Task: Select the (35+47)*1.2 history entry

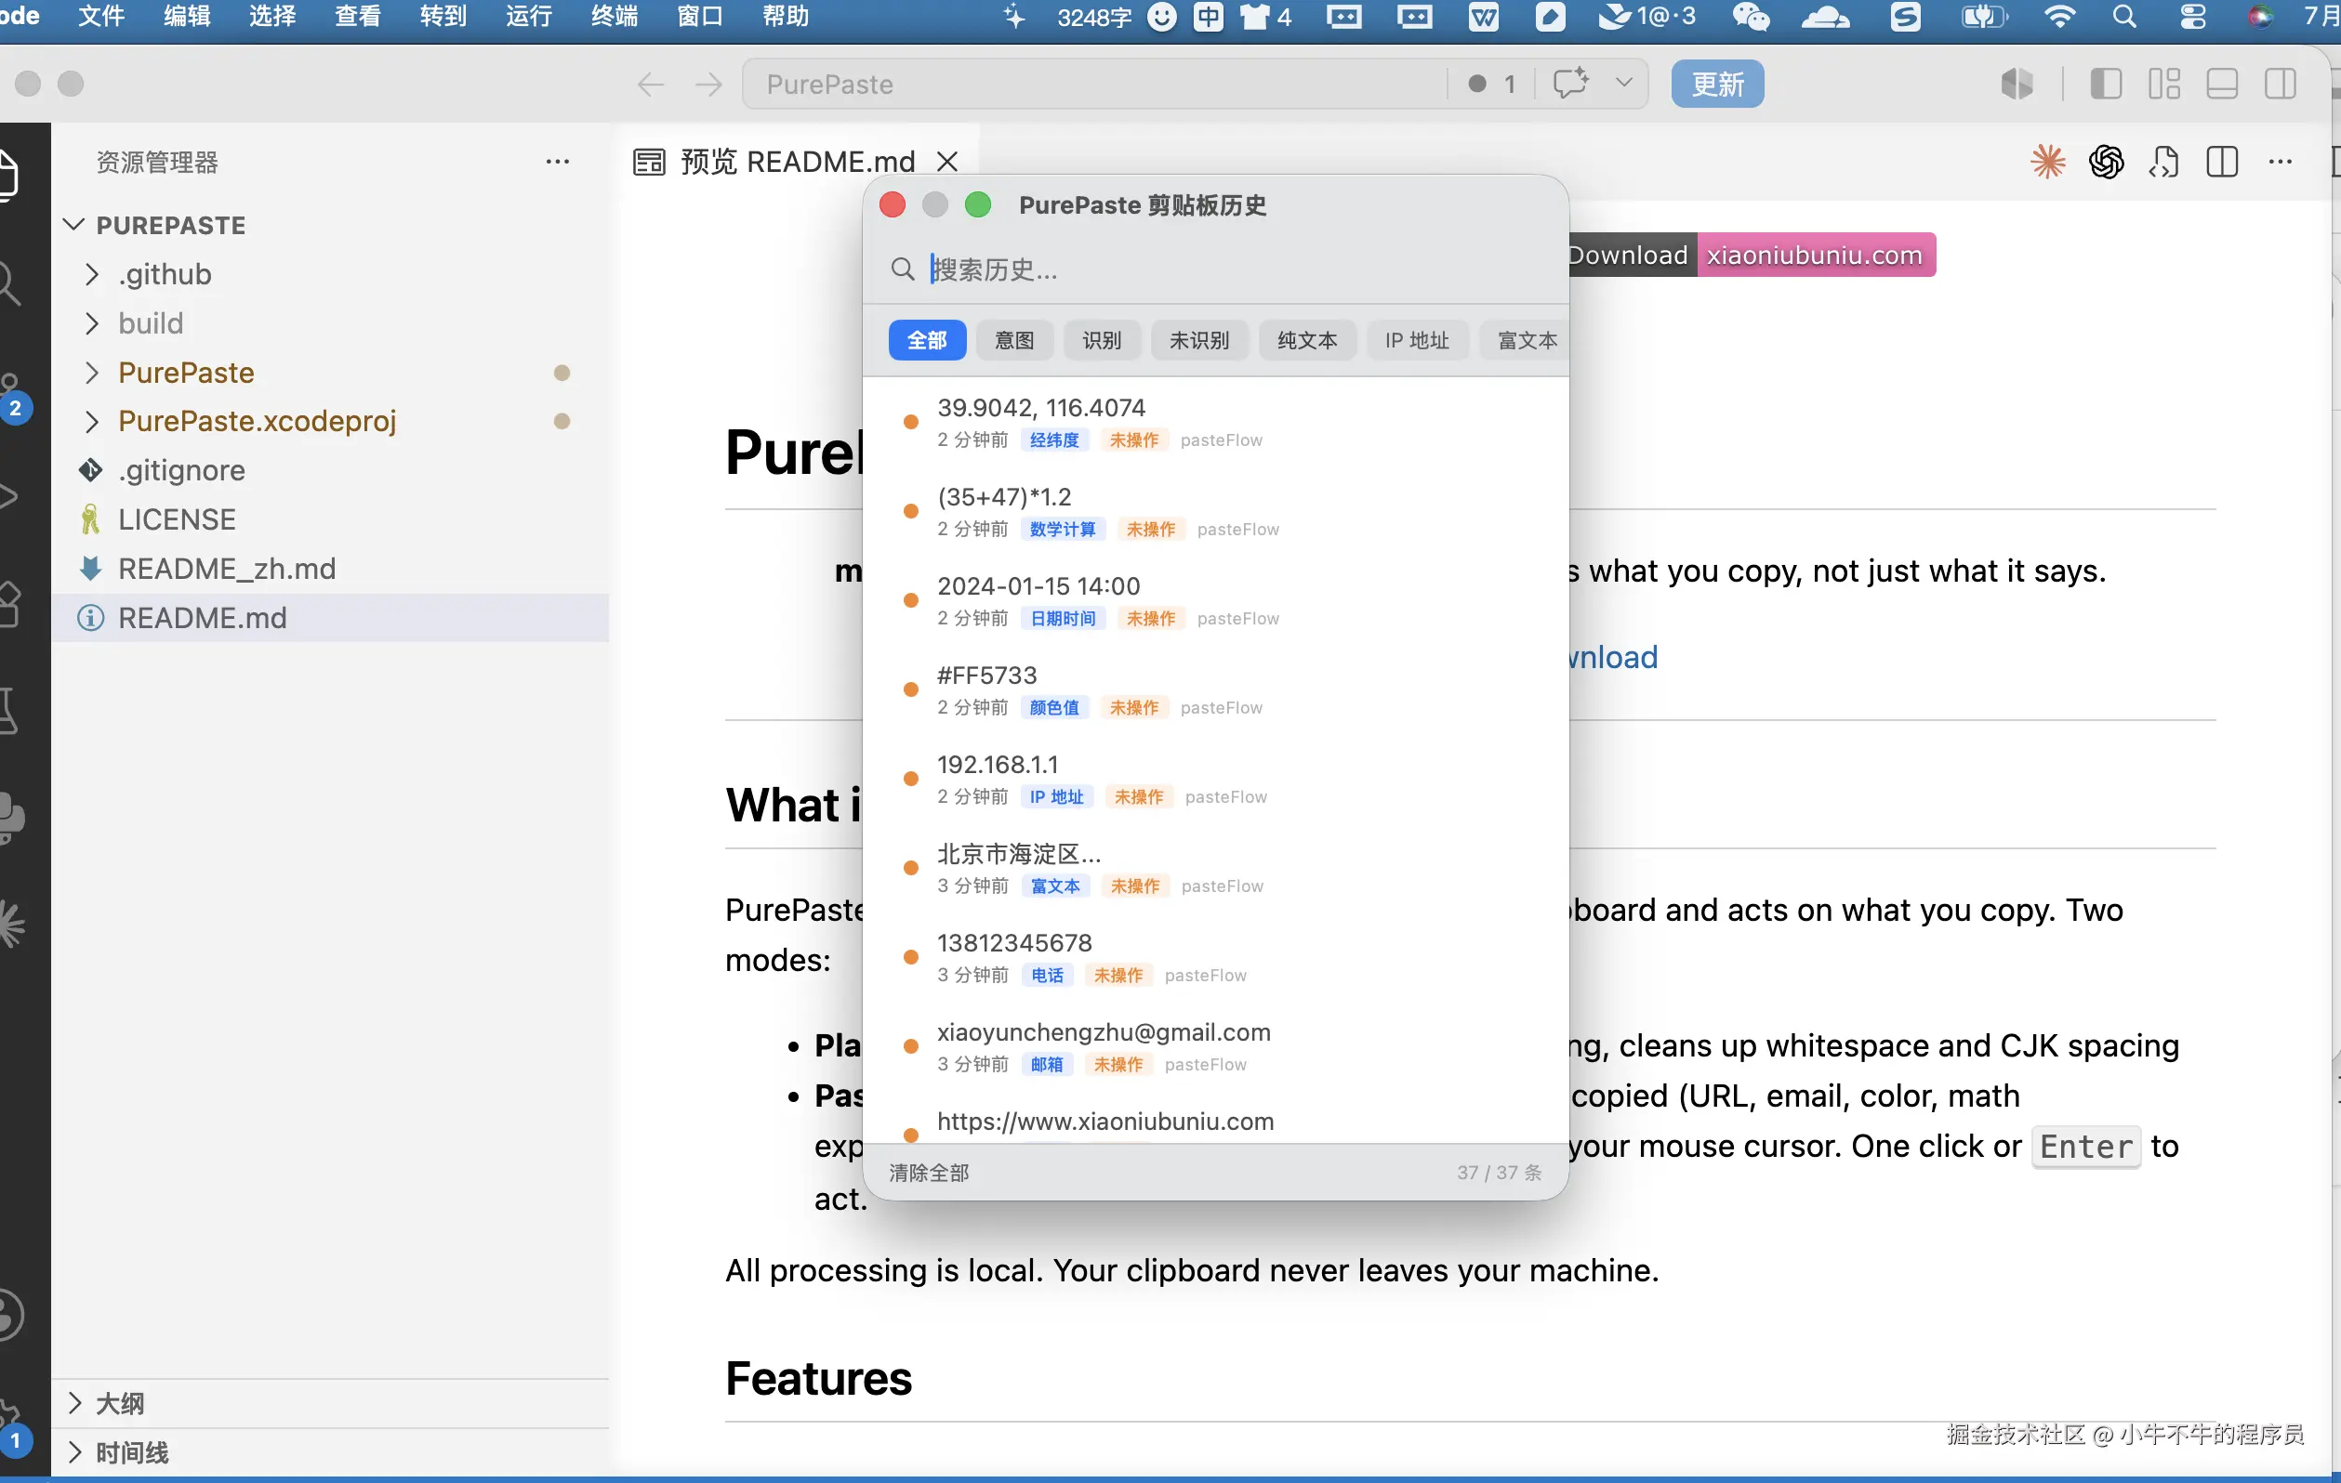Action: (1215, 511)
